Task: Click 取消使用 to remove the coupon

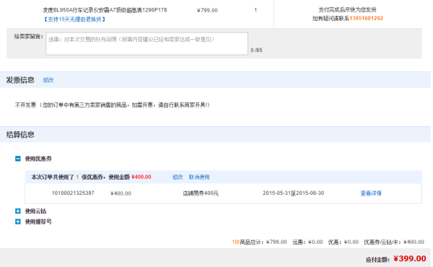Action: click(x=199, y=177)
